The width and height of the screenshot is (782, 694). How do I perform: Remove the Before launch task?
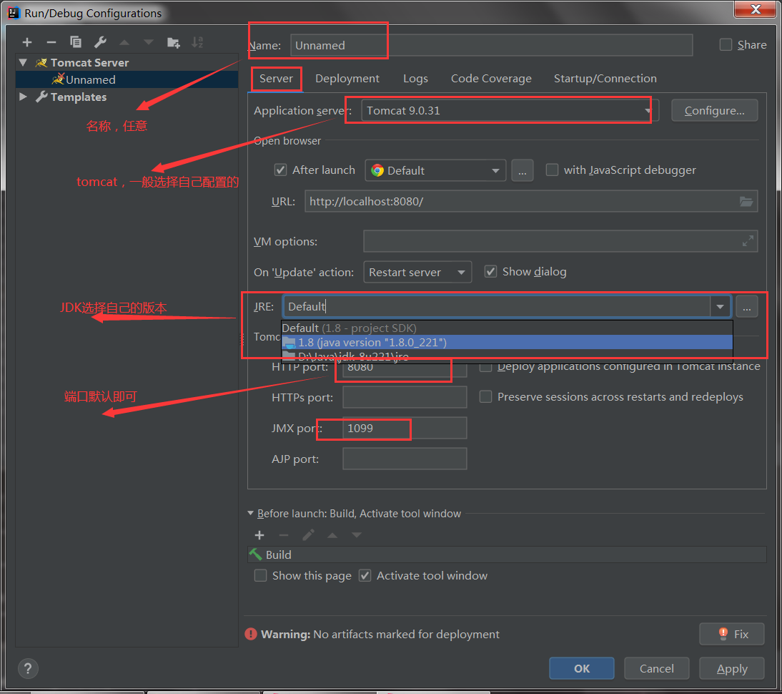click(x=284, y=535)
